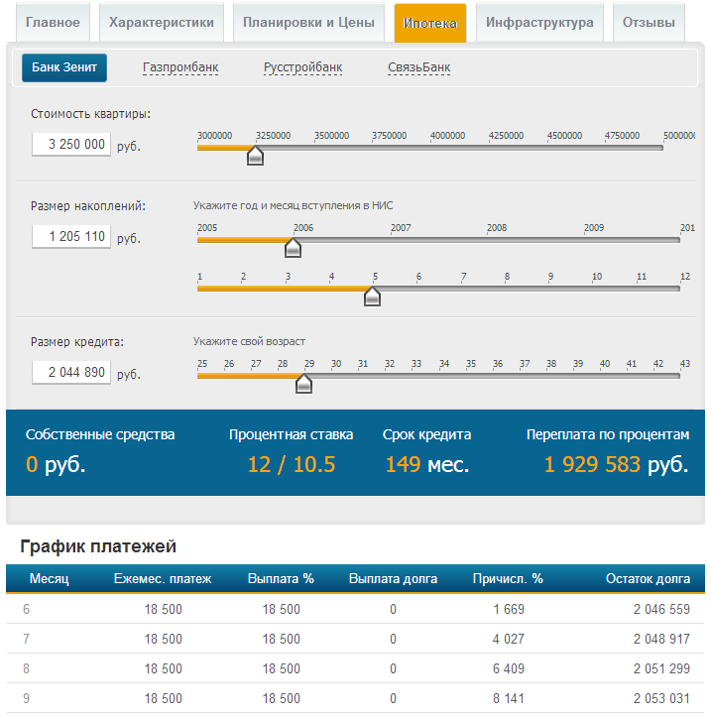Click the Стоимость квартиры input field
This screenshot has height=717, width=711.
(70, 144)
